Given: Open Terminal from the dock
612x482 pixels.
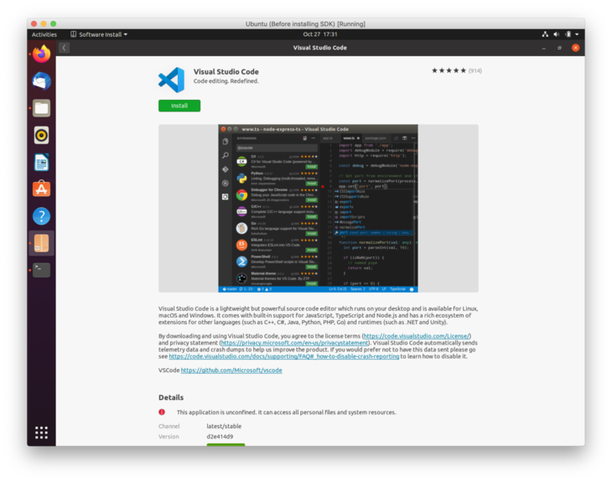Looking at the screenshot, I should [x=41, y=270].
